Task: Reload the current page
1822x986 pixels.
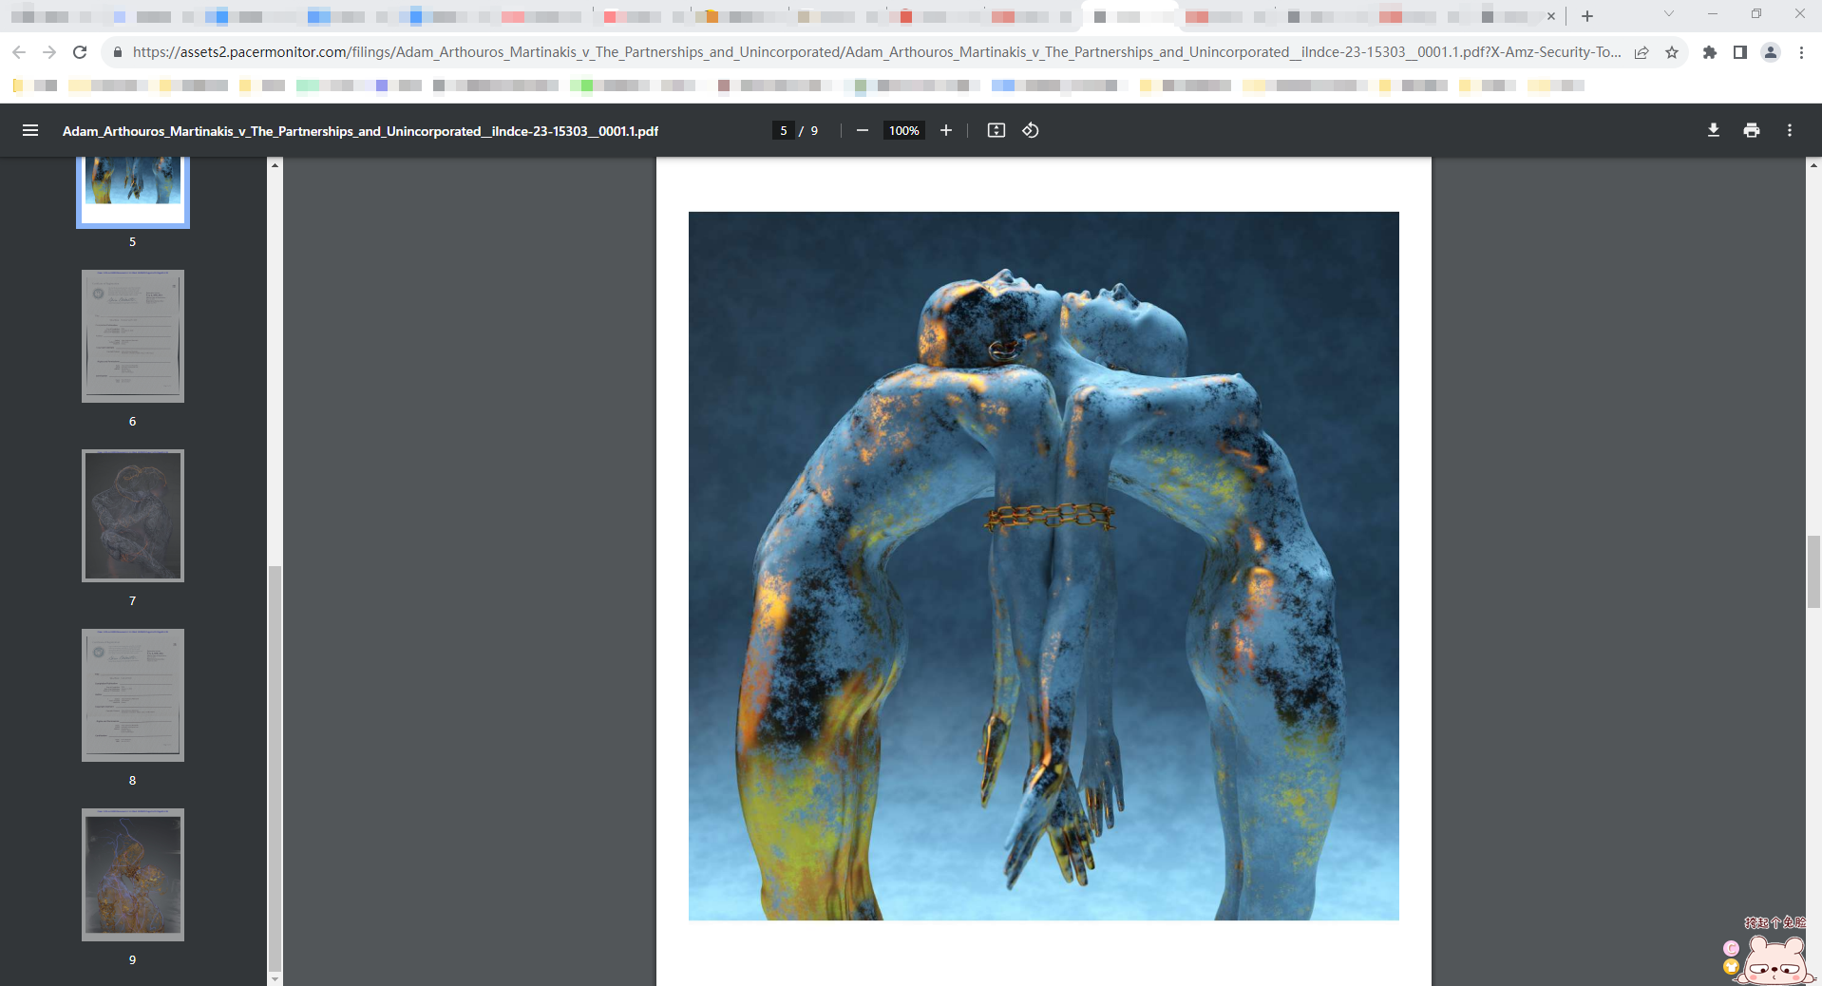Action: tap(80, 52)
